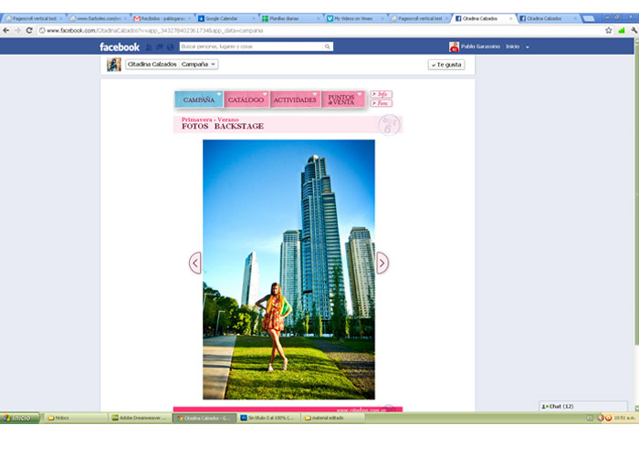This screenshot has width=639, height=456.
Task: Click the Windows Inicio start button
Action: pyautogui.click(x=20, y=418)
